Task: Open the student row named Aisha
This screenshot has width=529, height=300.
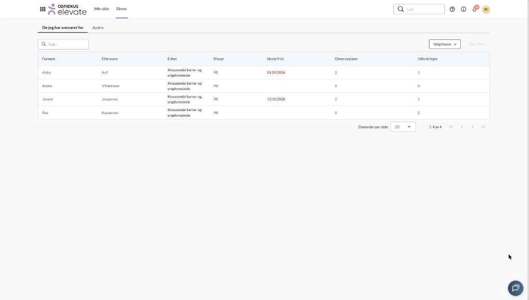Action: click(264, 73)
